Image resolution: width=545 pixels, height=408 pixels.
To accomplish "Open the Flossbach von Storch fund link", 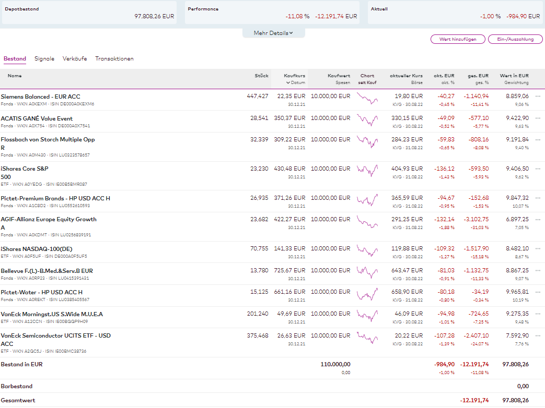I will [48, 140].
